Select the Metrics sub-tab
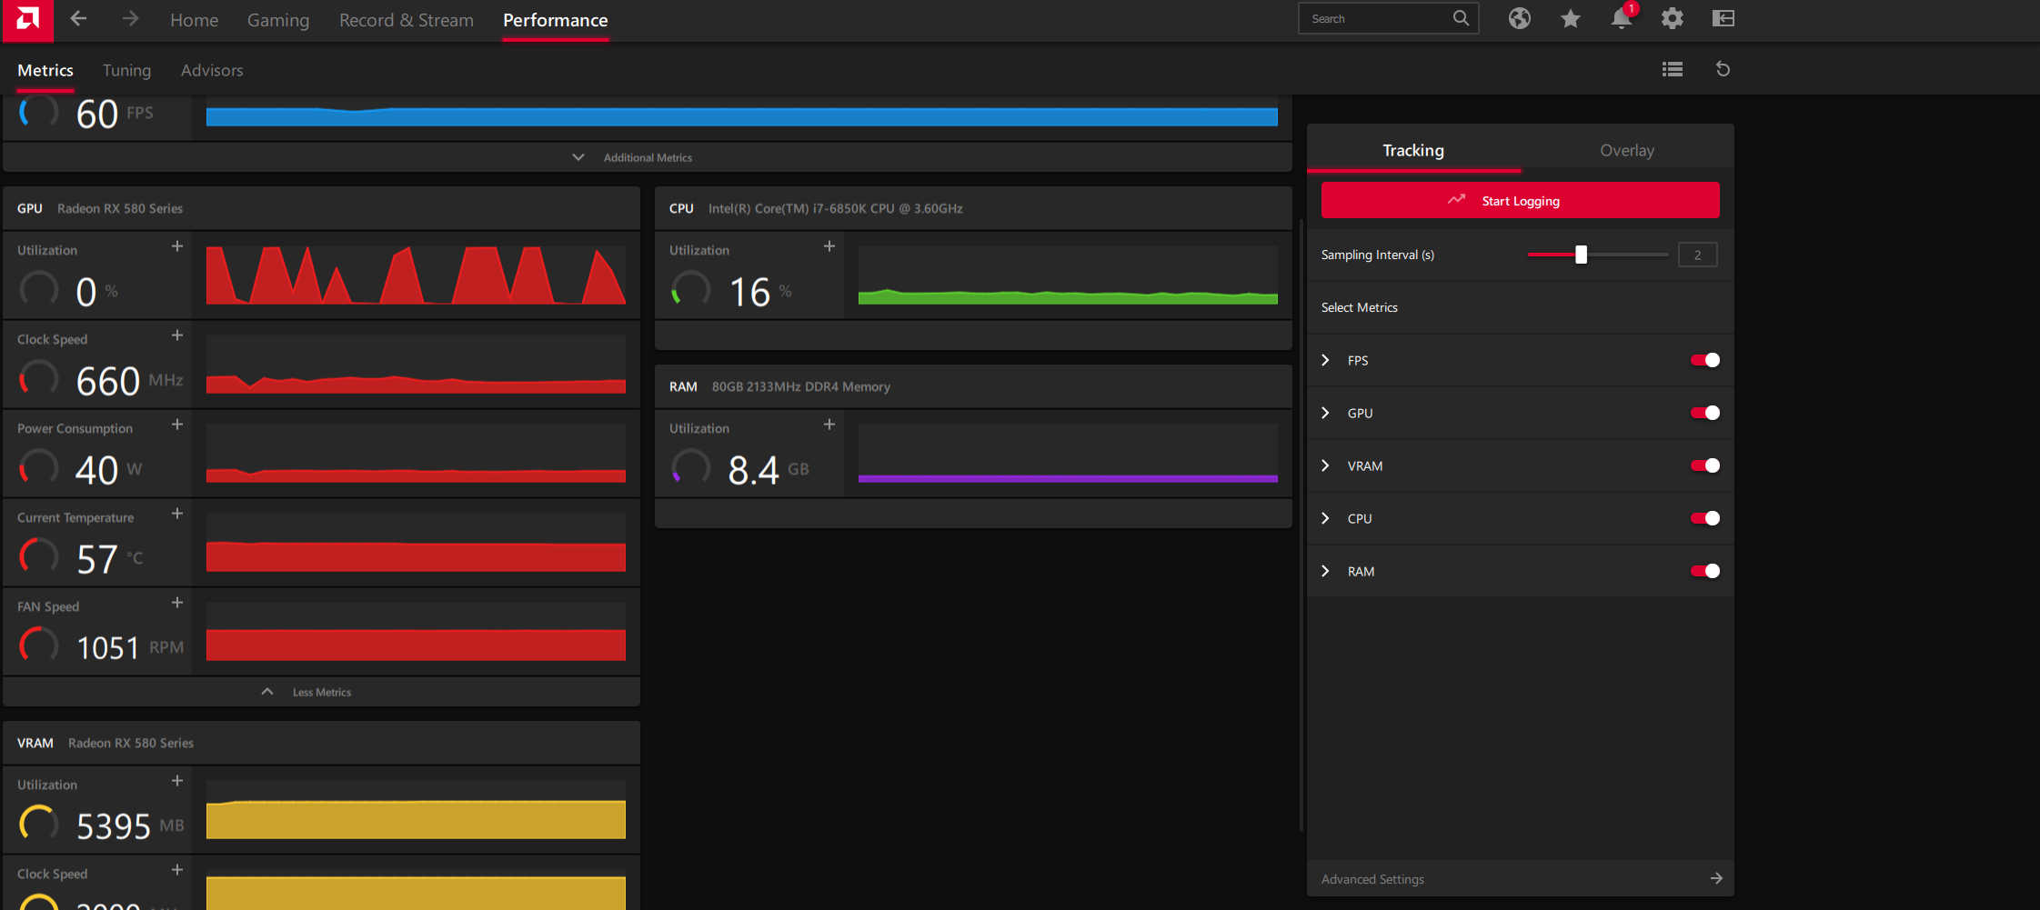2040x910 pixels. (45, 70)
